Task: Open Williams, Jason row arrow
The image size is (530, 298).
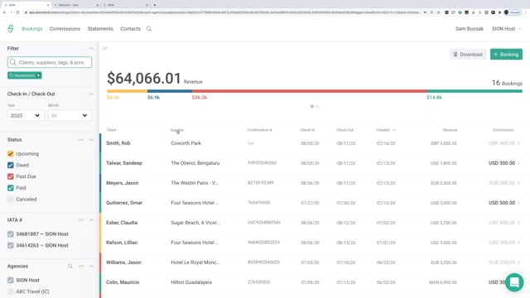Action: 519,262
